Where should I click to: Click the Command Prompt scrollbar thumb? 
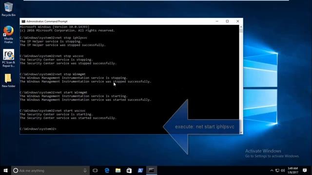coord(241,31)
